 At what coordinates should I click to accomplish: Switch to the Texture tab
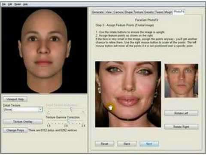click(x=138, y=12)
